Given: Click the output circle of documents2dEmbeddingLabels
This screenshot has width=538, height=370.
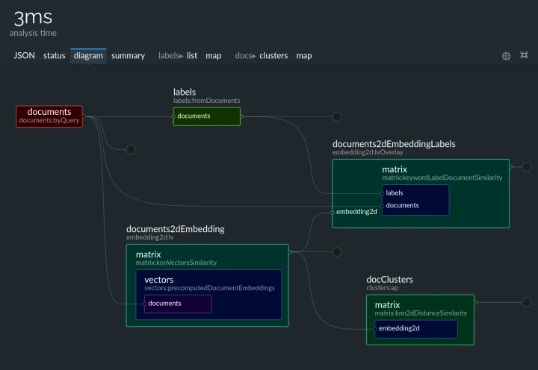Looking at the screenshot, I should coord(526,167).
